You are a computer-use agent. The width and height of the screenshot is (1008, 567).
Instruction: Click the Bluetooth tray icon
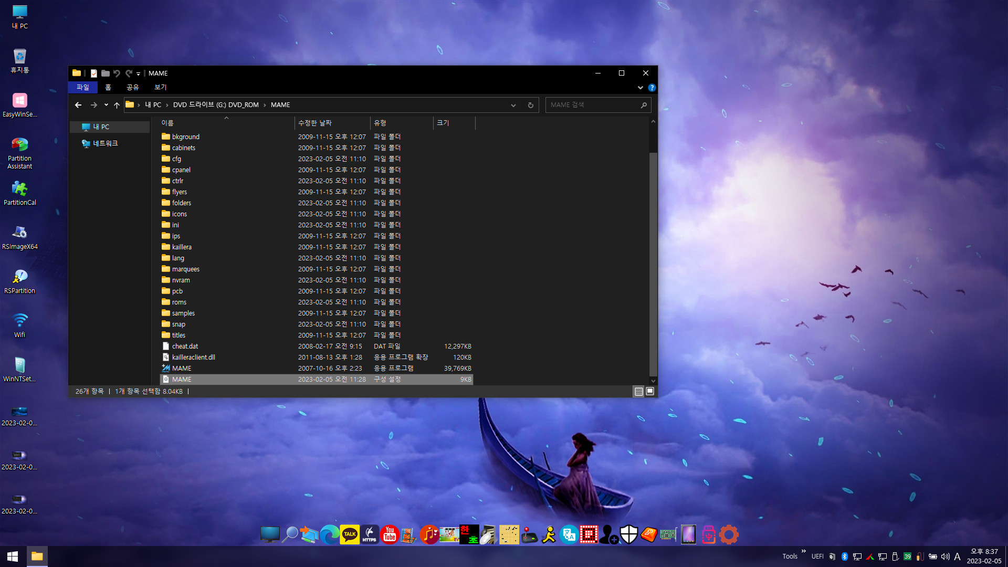845,556
